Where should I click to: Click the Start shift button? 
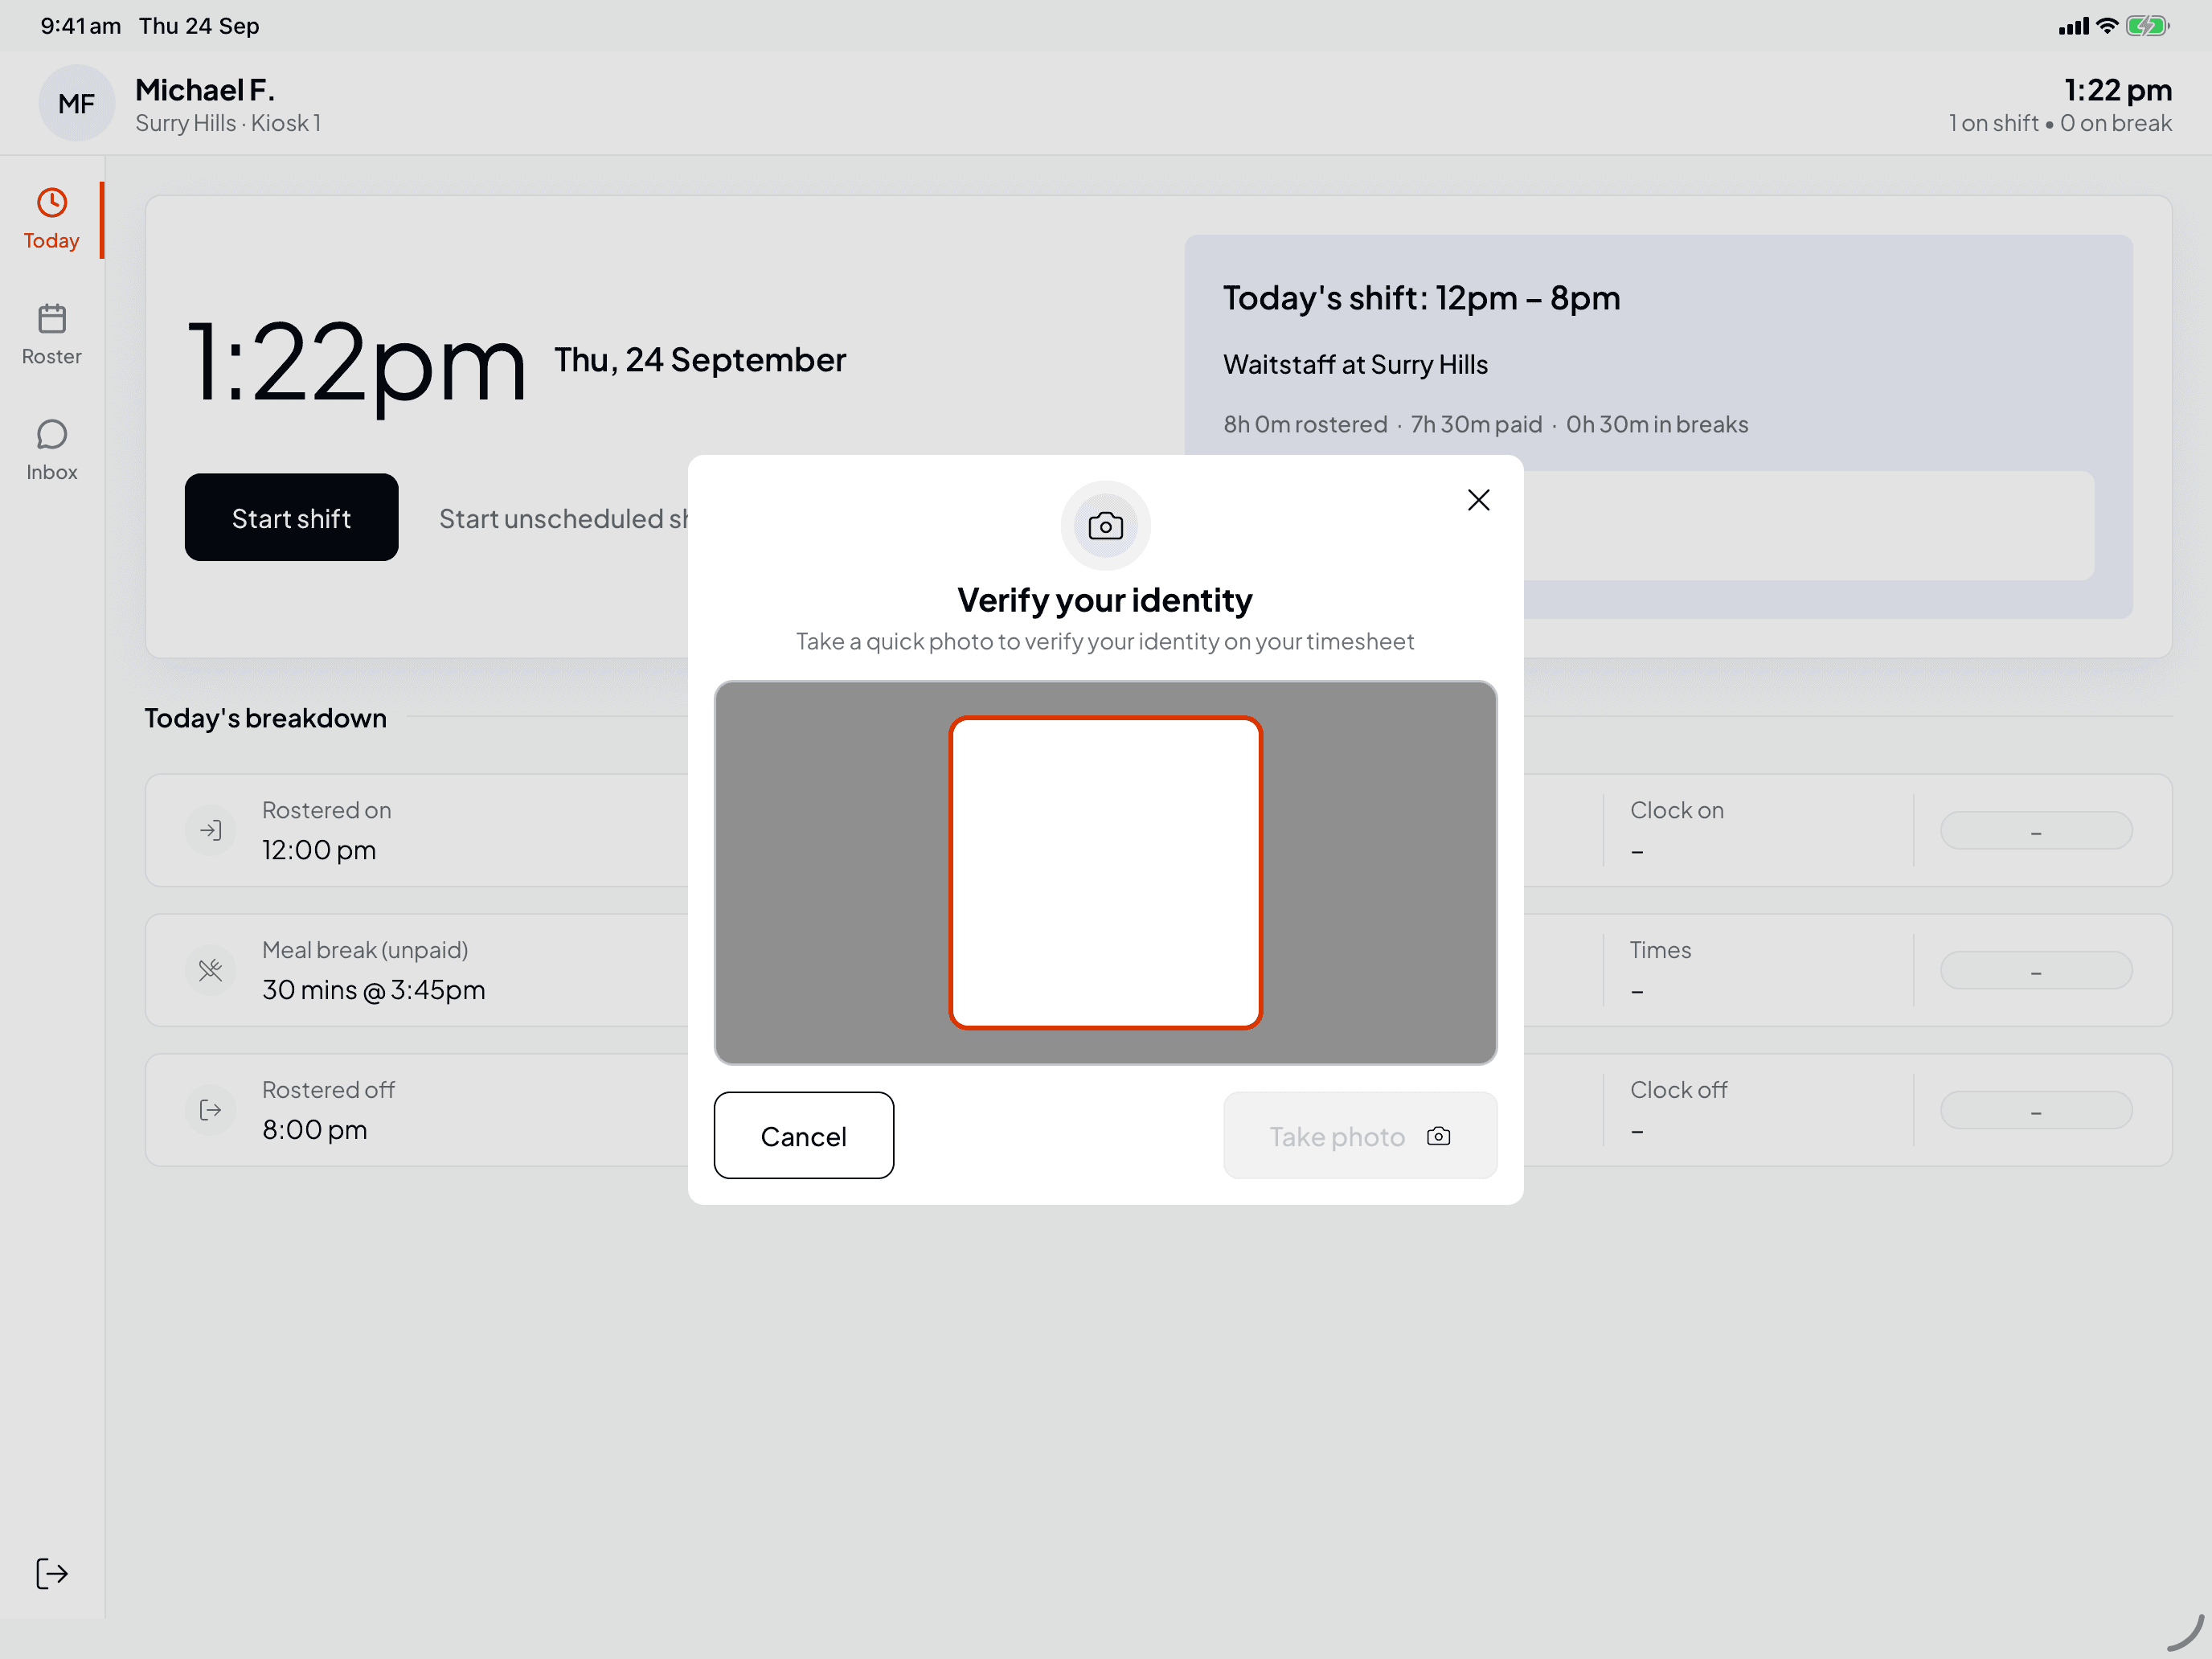(291, 517)
